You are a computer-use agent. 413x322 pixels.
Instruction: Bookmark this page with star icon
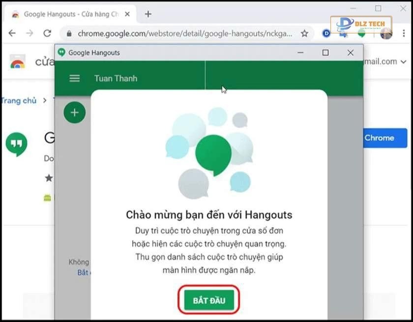304,33
